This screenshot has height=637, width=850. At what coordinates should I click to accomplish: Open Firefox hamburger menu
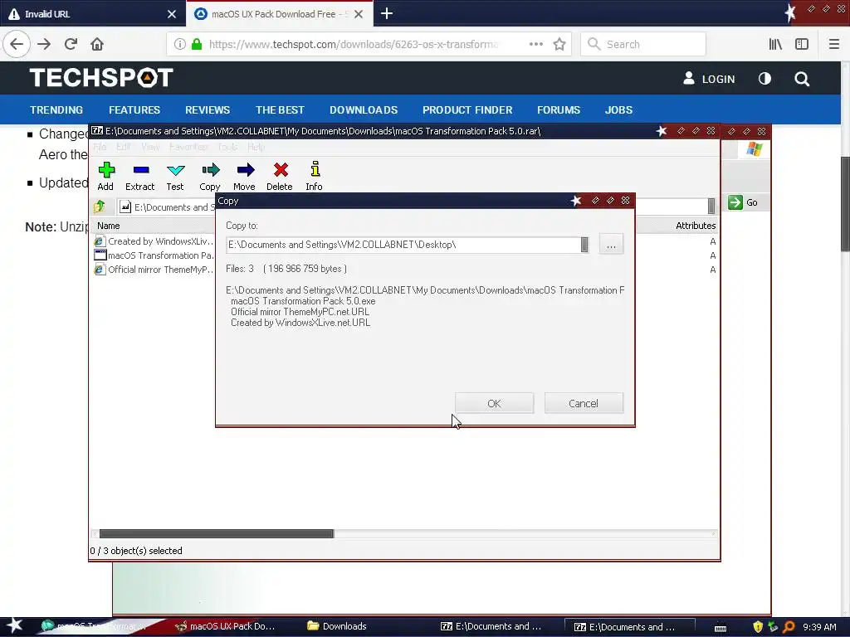pos(833,44)
